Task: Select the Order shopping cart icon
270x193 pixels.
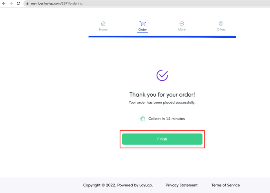Action: (142, 23)
